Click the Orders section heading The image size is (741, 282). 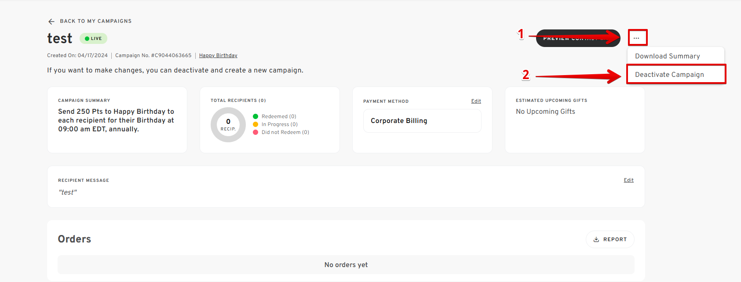click(75, 239)
